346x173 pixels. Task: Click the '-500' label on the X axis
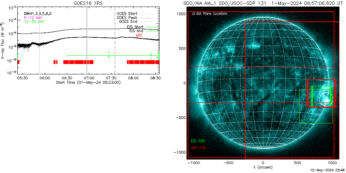point(228,163)
